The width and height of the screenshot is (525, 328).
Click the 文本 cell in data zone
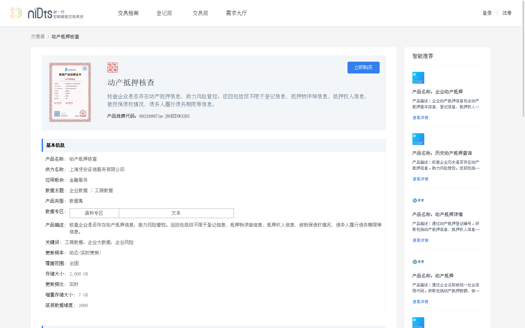[176, 213]
